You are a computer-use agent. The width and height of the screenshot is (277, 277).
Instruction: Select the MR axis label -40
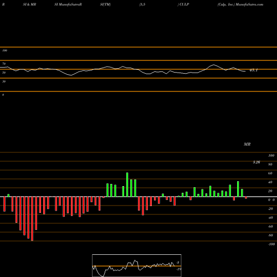[270, 218]
